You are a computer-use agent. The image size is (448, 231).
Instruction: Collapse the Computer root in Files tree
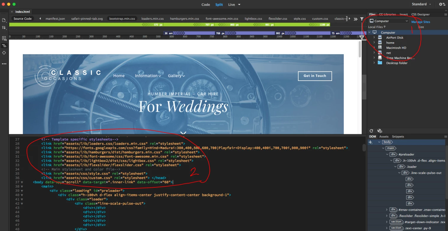[369, 32]
